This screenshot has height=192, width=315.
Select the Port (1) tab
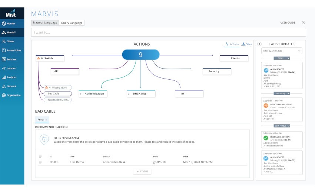click(x=42, y=120)
